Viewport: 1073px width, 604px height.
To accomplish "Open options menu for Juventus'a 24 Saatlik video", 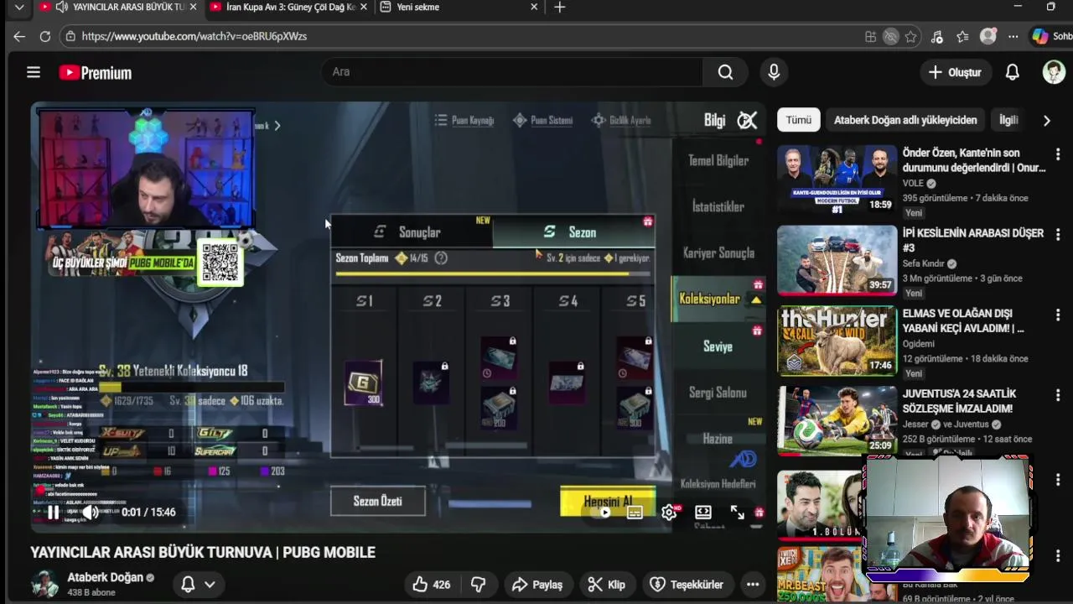I will pos(1058,395).
